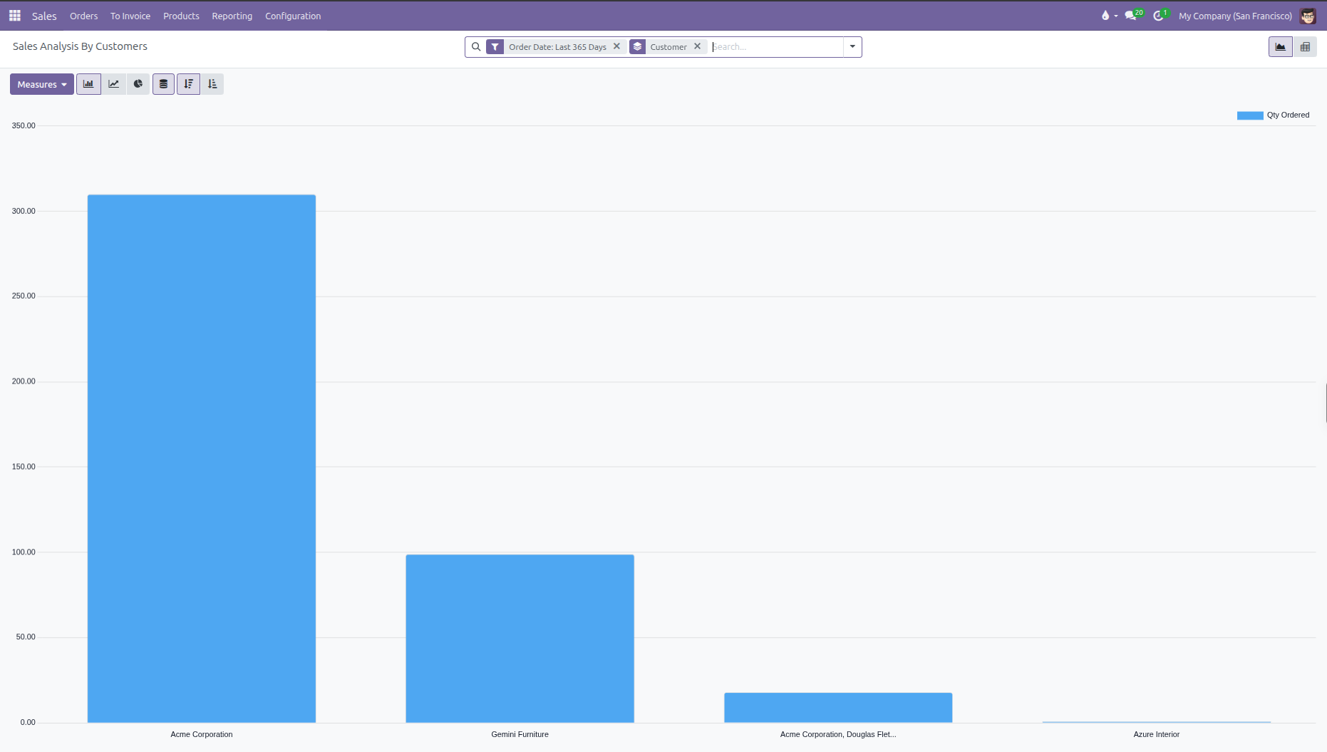Click the Sales Analysis By Customers title
This screenshot has width=1327, height=752.
[x=80, y=46]
